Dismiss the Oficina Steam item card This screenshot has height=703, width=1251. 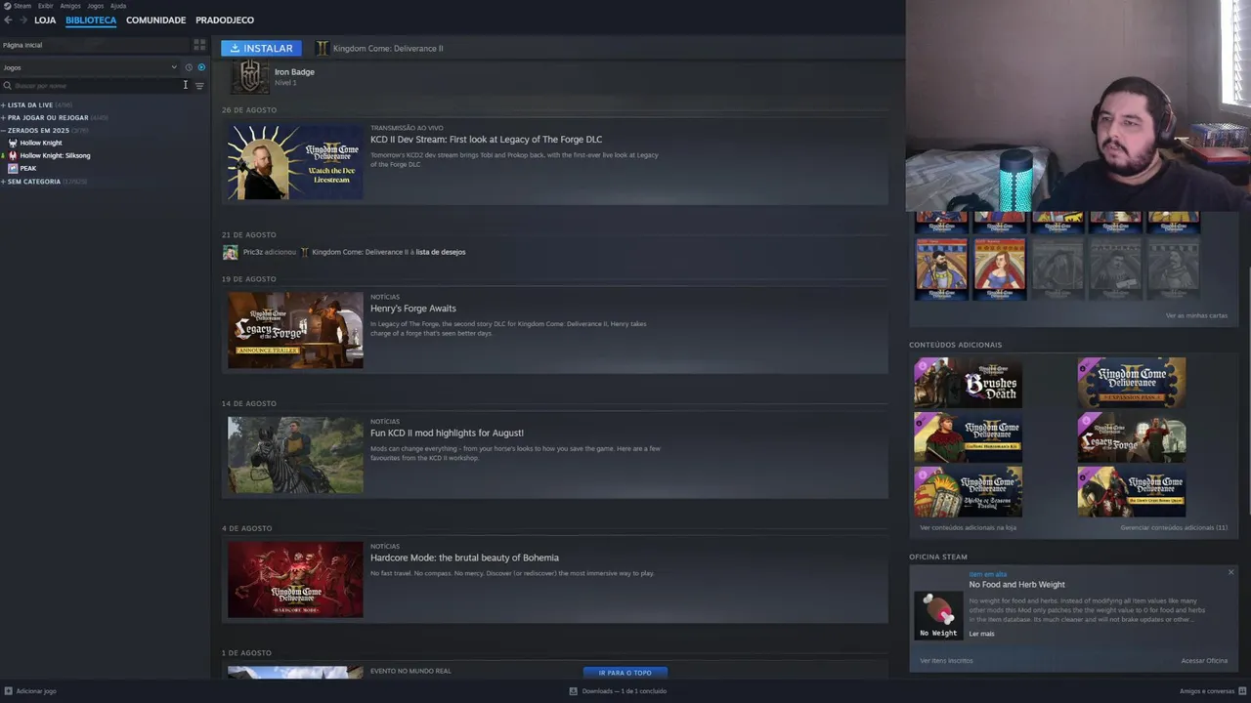point(1230,572)
